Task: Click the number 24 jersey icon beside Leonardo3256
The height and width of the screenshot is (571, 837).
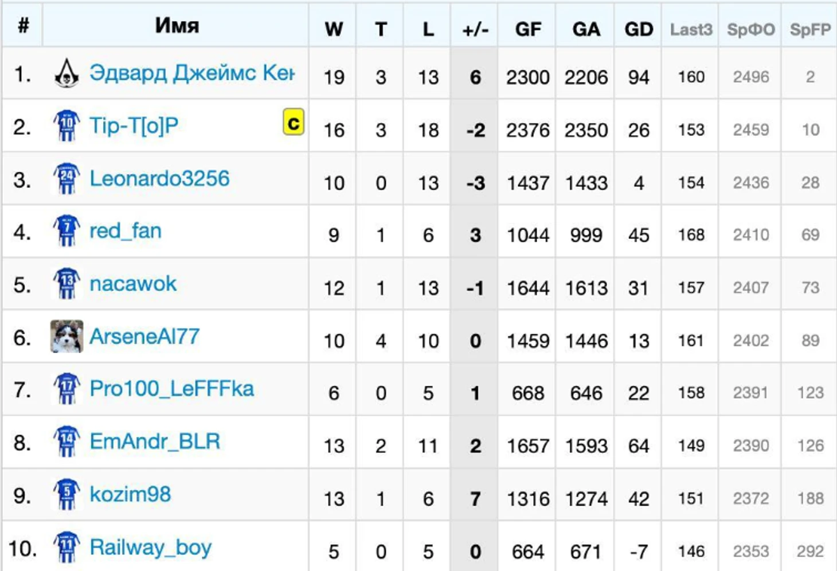Action: 67,178
